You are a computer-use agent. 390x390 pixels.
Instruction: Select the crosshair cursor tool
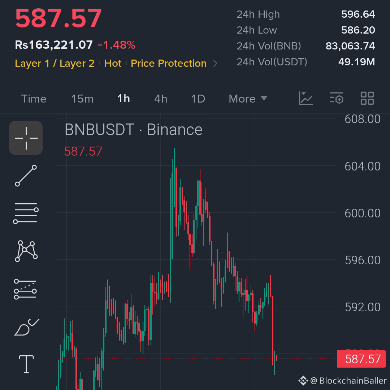[26, 138]
